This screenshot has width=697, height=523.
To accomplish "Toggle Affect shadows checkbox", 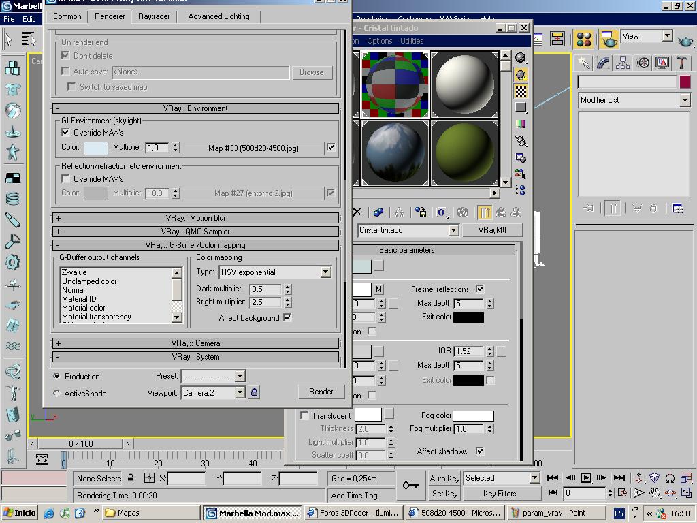I will pos(480,451).
